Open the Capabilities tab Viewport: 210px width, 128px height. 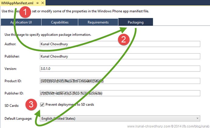[60, 22]
